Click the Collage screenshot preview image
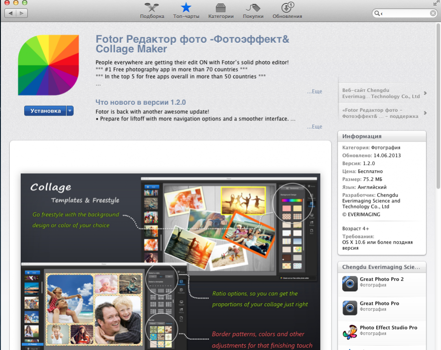441x350 pixels. [170, 261]
